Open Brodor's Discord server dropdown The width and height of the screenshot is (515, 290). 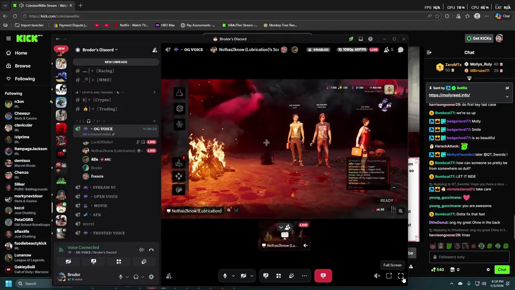click(100, 50)
